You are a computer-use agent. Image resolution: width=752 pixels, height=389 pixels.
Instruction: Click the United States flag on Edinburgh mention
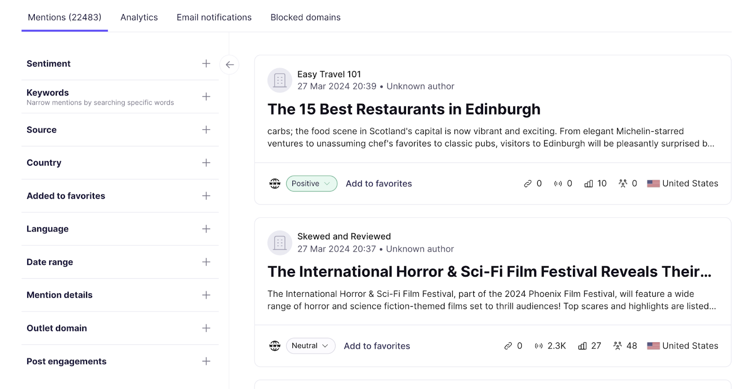coord(653,184)
